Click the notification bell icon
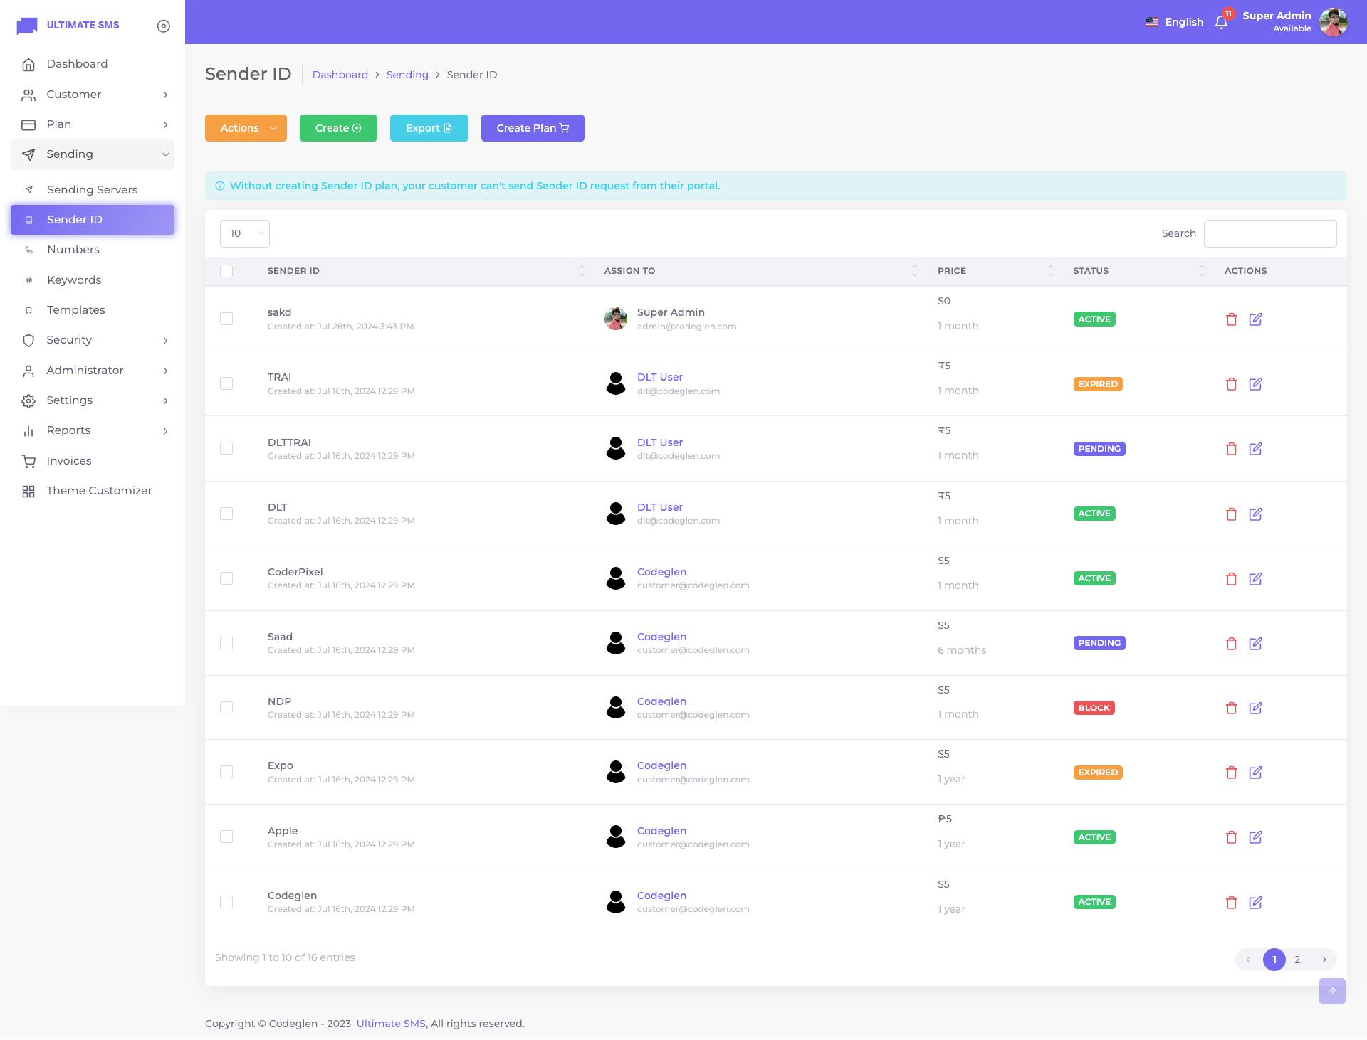1367x1040 pixels. tap(1221, 22)
